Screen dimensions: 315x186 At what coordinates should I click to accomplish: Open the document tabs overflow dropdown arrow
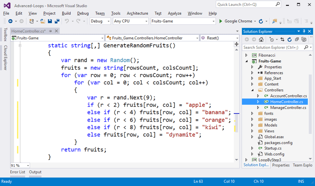pos(237,31)
